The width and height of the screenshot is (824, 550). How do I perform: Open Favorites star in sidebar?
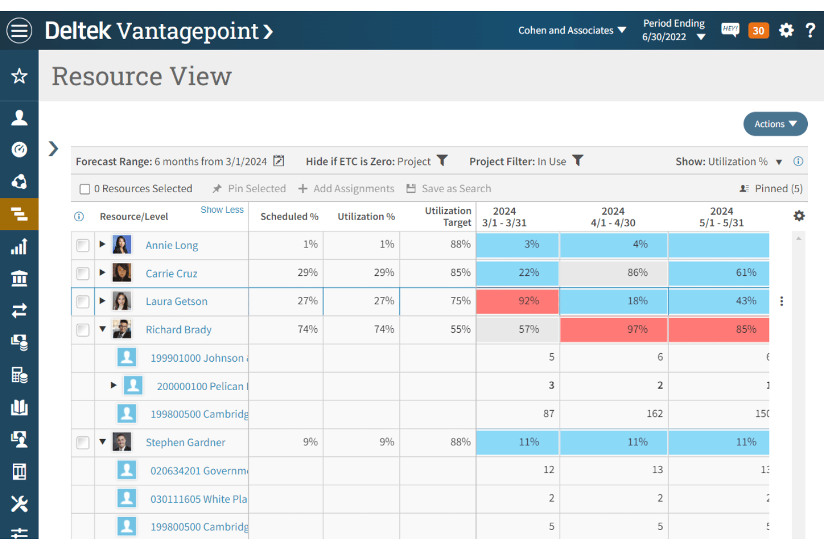[19, 76]
